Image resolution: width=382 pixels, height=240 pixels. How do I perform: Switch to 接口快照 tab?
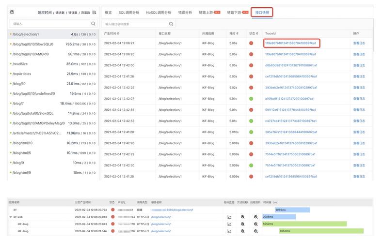pyautogui.click(x=262, y=13)
